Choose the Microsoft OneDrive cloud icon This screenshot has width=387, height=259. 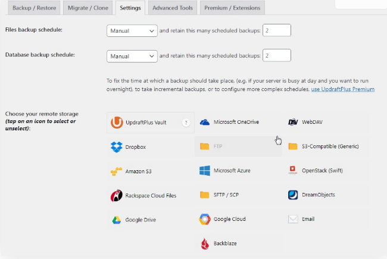(205, 122)
